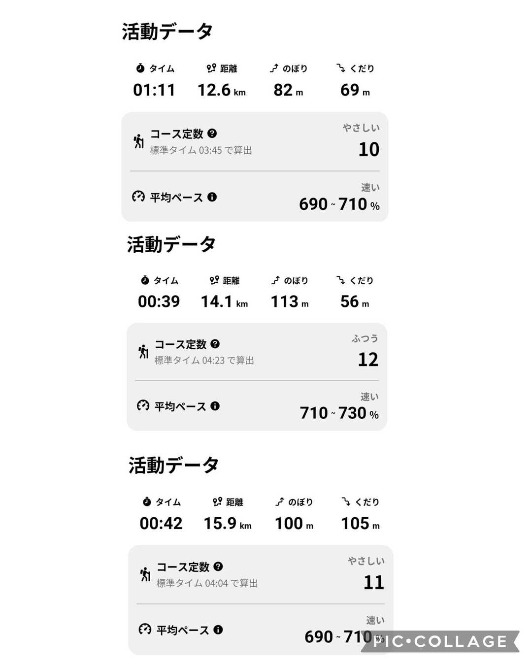This screenshot has width=532, height=665.
Task: Tap the info icon beside 平均ペース in the 12.6 km activity
Action: point(212,197)
